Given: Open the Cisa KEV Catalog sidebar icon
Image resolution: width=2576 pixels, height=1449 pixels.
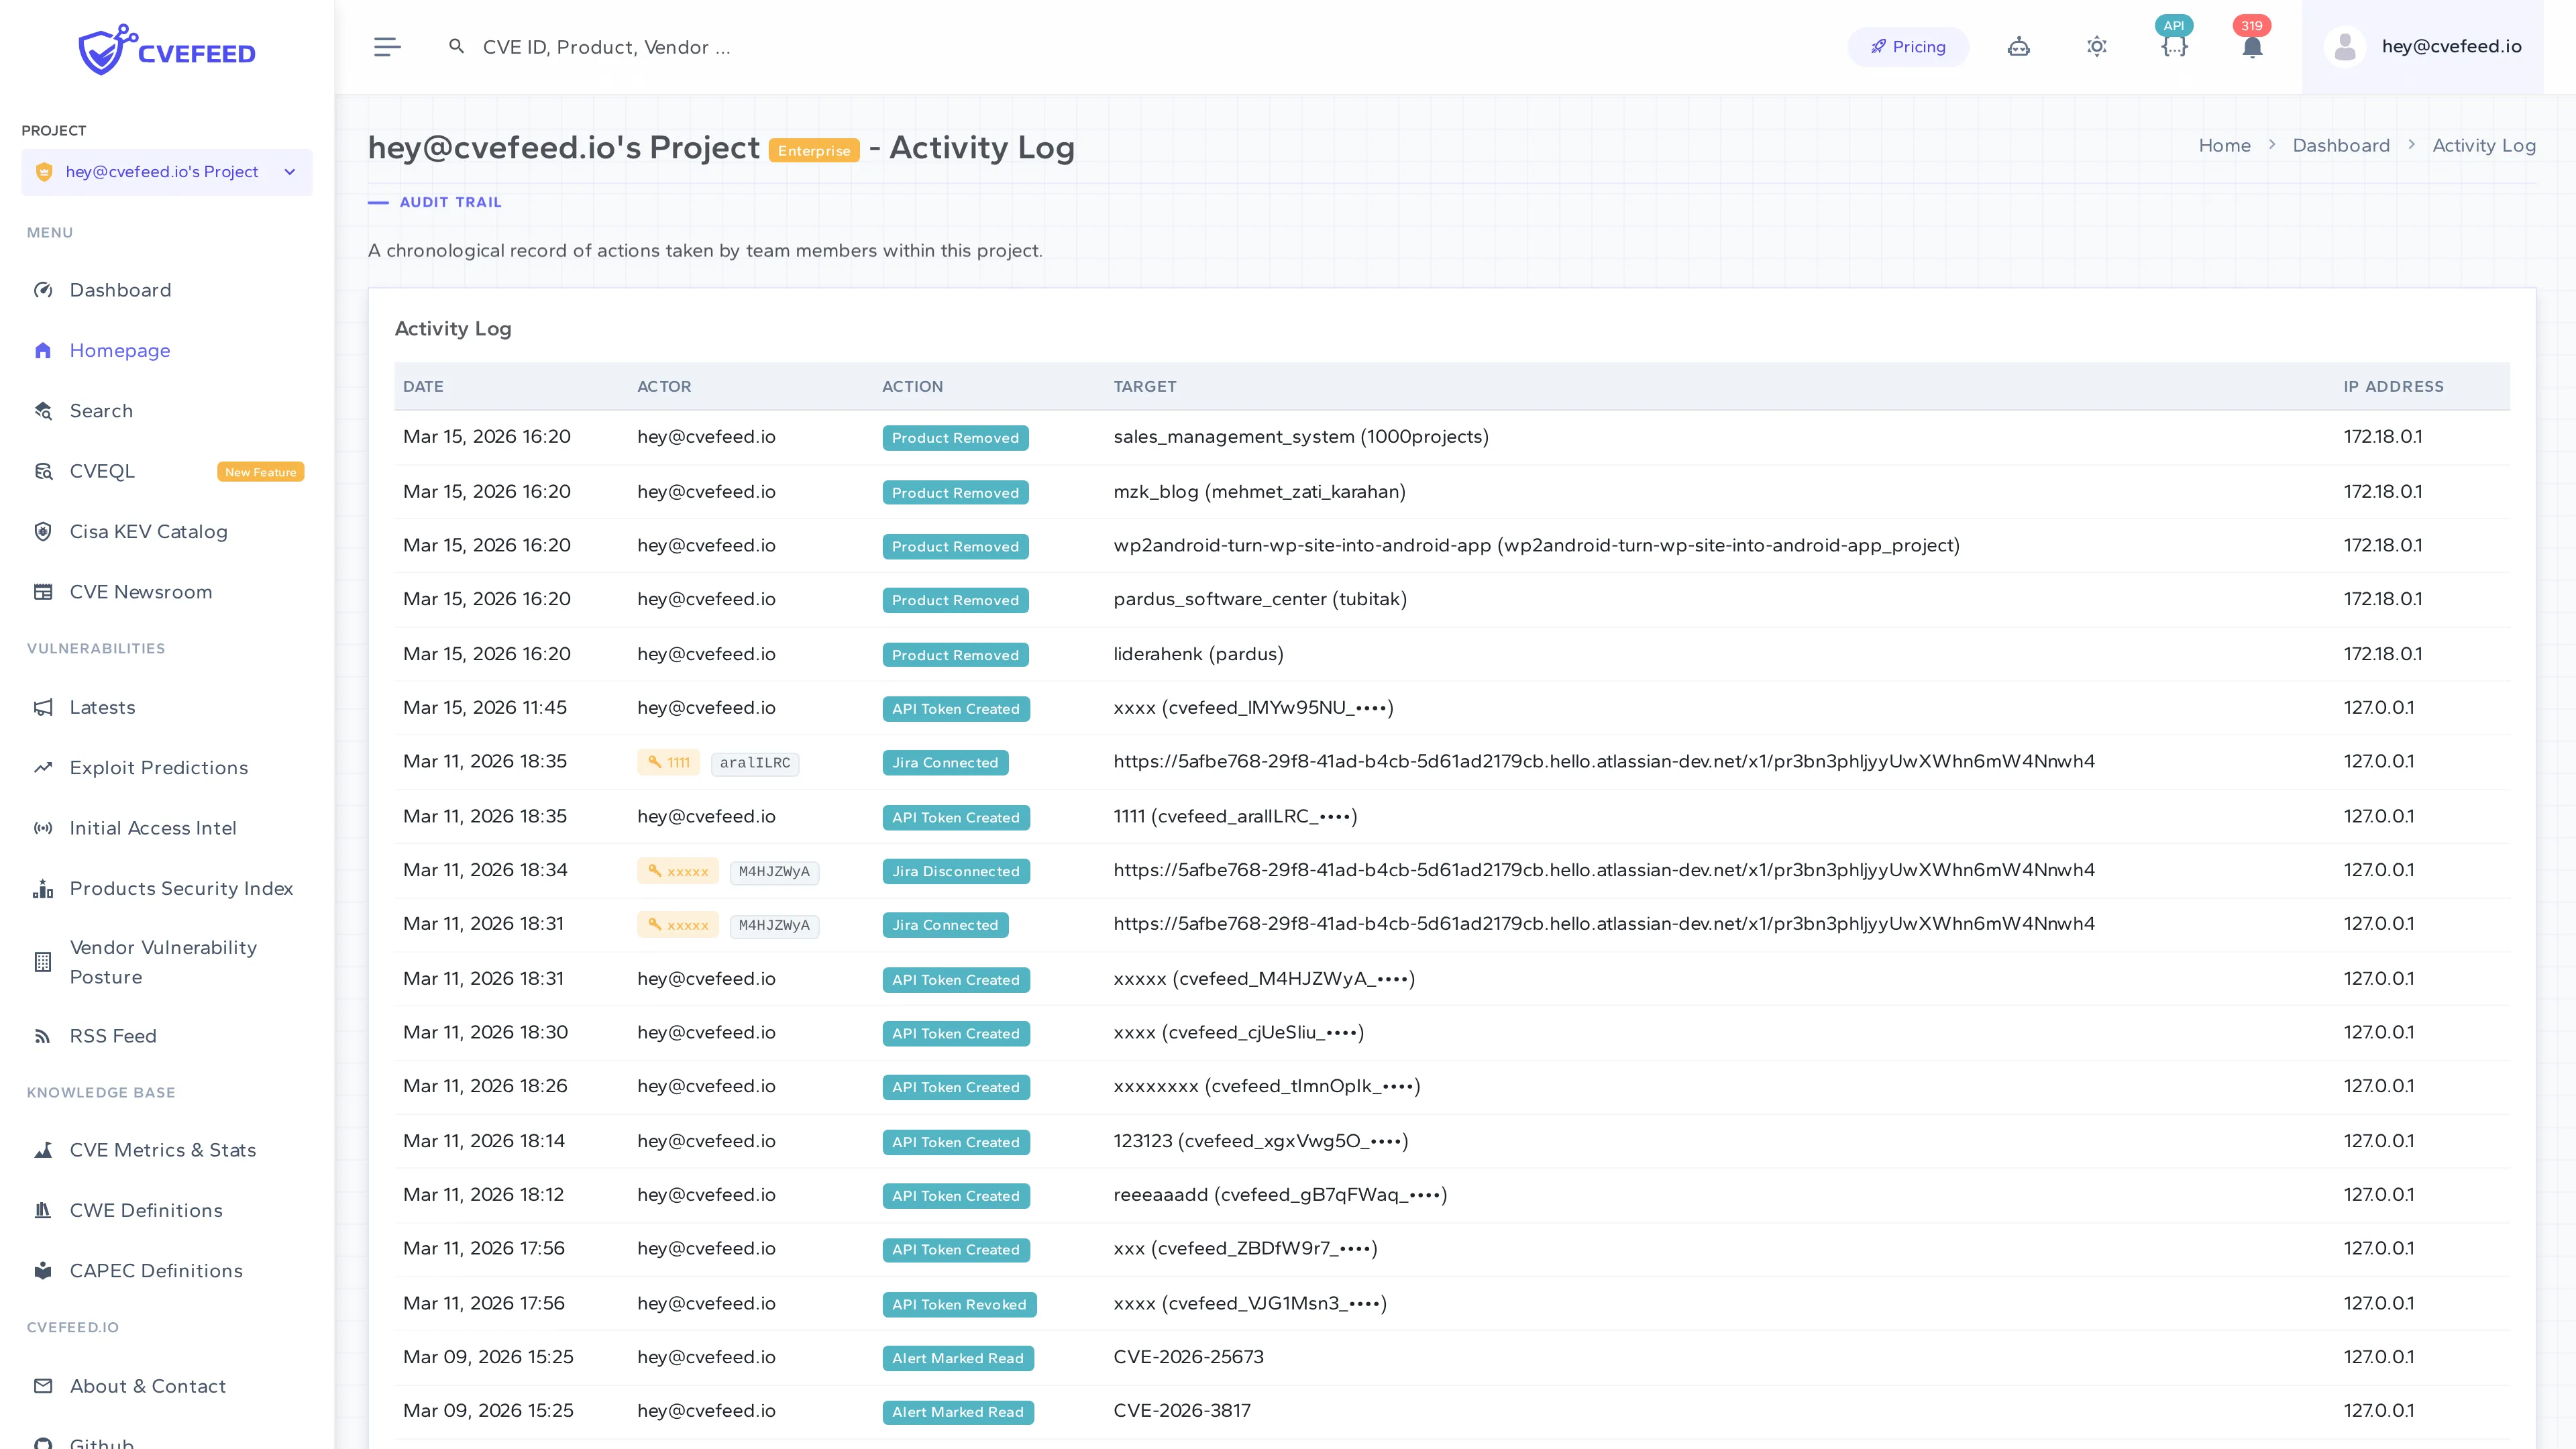Looking at the screenshot, I should [x=43, y=531].
